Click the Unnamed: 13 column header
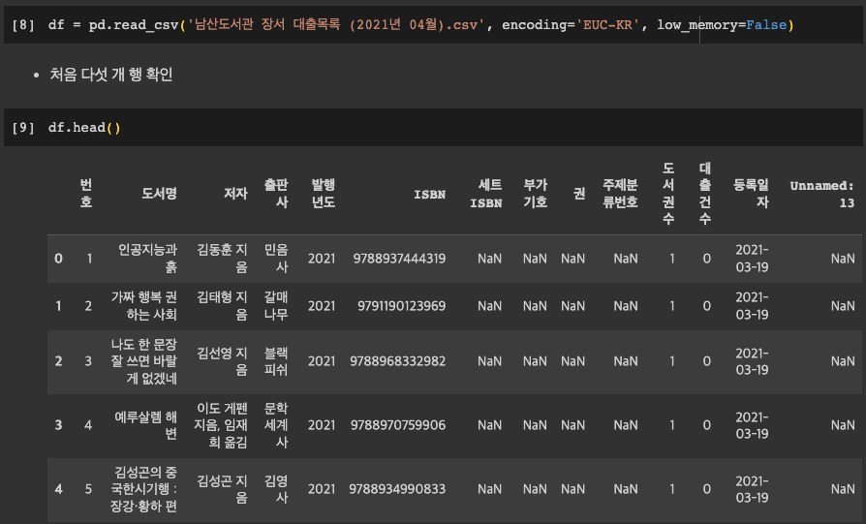The width and height of the screenshot is (866, 524). pyautogui.click(x=821, y=194)
